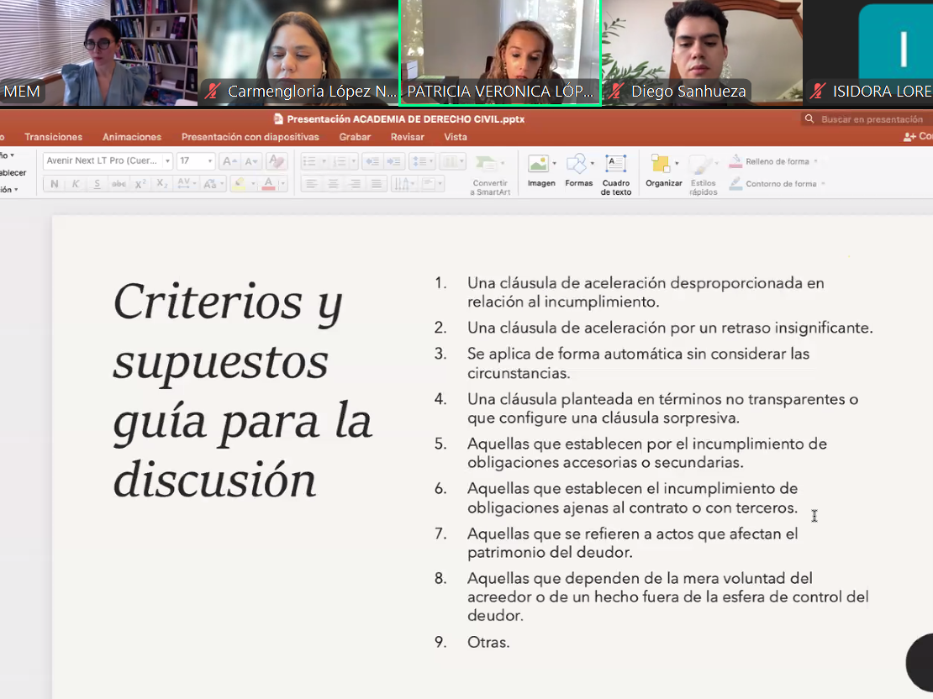Image resolution: width=933 pixels, height=699 pixels.
Task: Center-align the text with alignment icon
Action: click(x=334, y=184)
